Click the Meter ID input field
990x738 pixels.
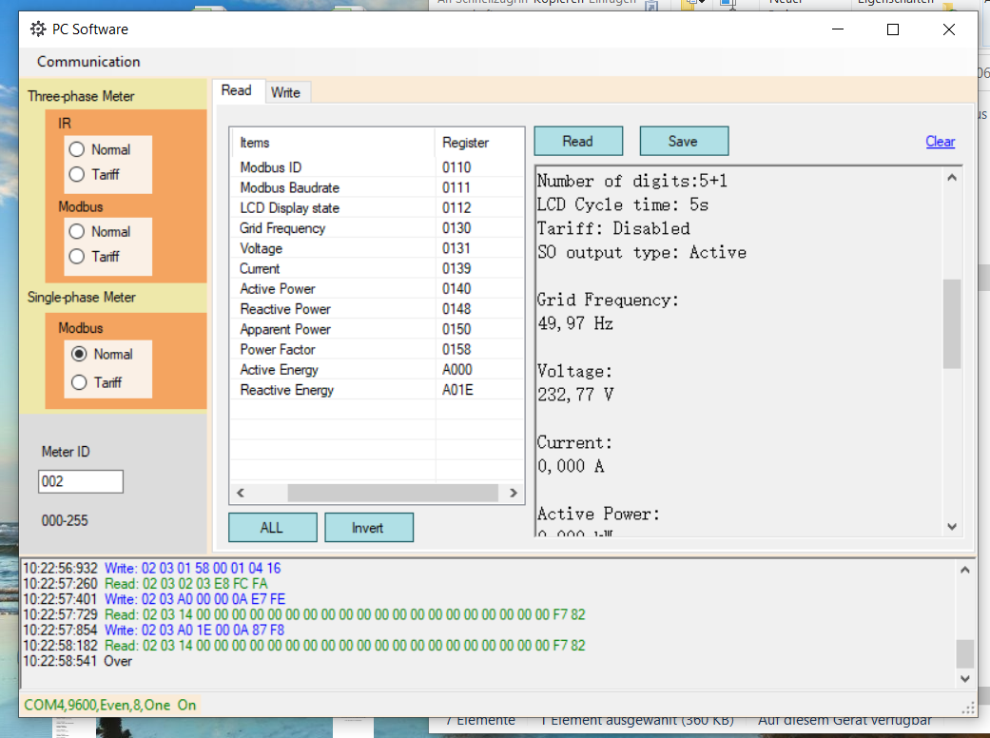tap(81, 482)
